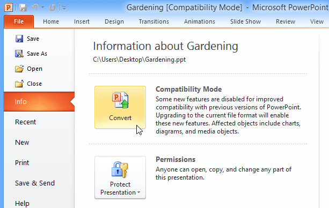Open the Help section
The height and width of the screenshot is (208, 329).
(x=22, y=203)
